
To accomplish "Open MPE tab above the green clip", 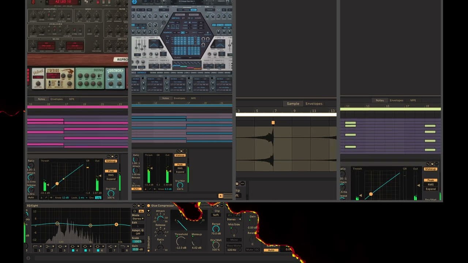I will [x=413, y=100].
